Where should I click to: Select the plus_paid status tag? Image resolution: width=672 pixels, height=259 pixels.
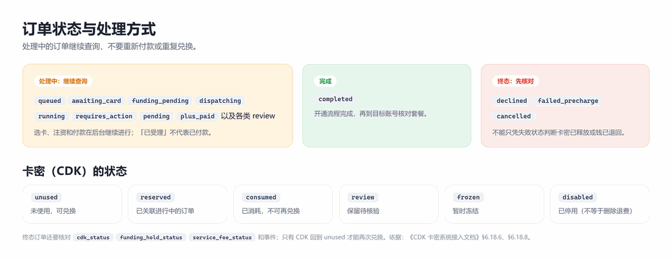(x=197, y=116)
